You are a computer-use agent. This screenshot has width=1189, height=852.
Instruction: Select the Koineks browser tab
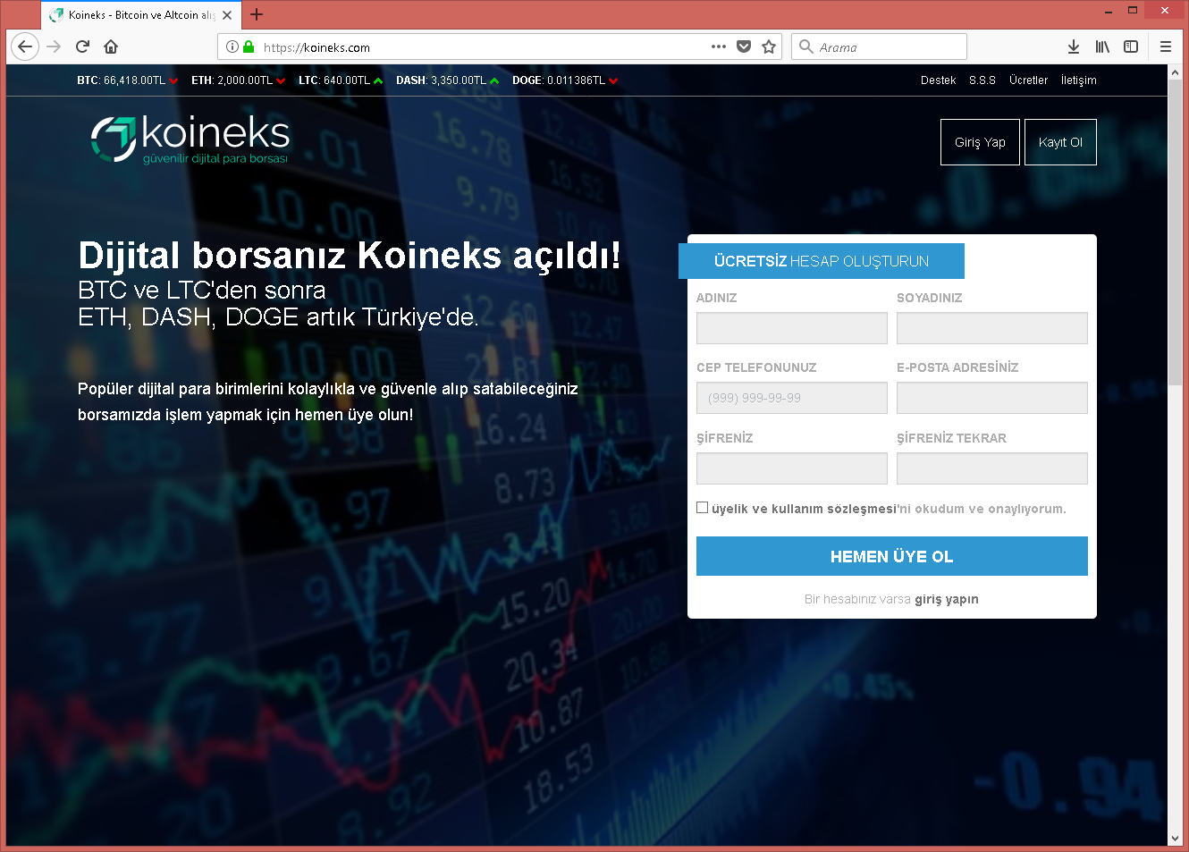coord(139,15)
